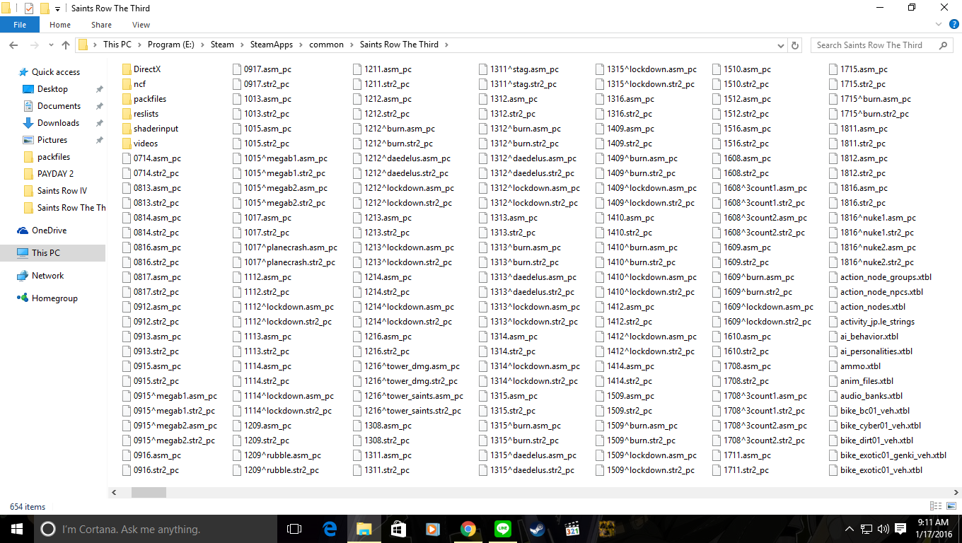Open volume control in system tray
Viewport: 962px width, 543px height.
click(x=883, y=529)
